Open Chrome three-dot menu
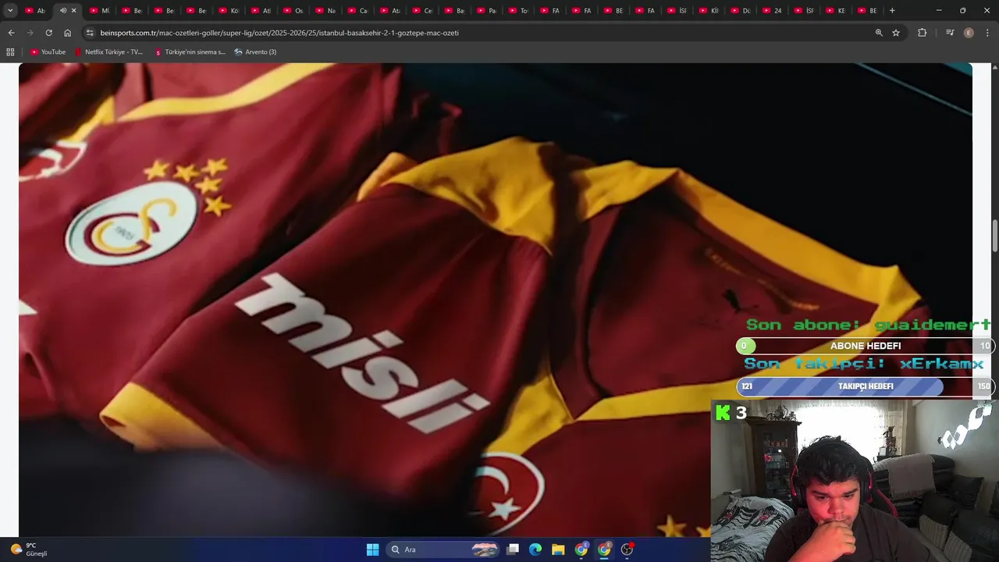 point(988,33)
